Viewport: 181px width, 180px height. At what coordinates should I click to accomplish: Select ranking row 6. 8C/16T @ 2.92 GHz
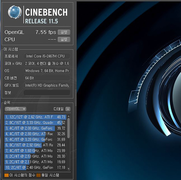pos(35,145)
